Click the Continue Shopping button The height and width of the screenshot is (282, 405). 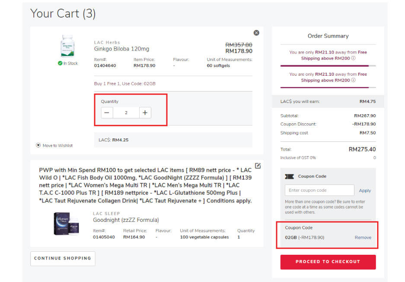tap(63, 259)
